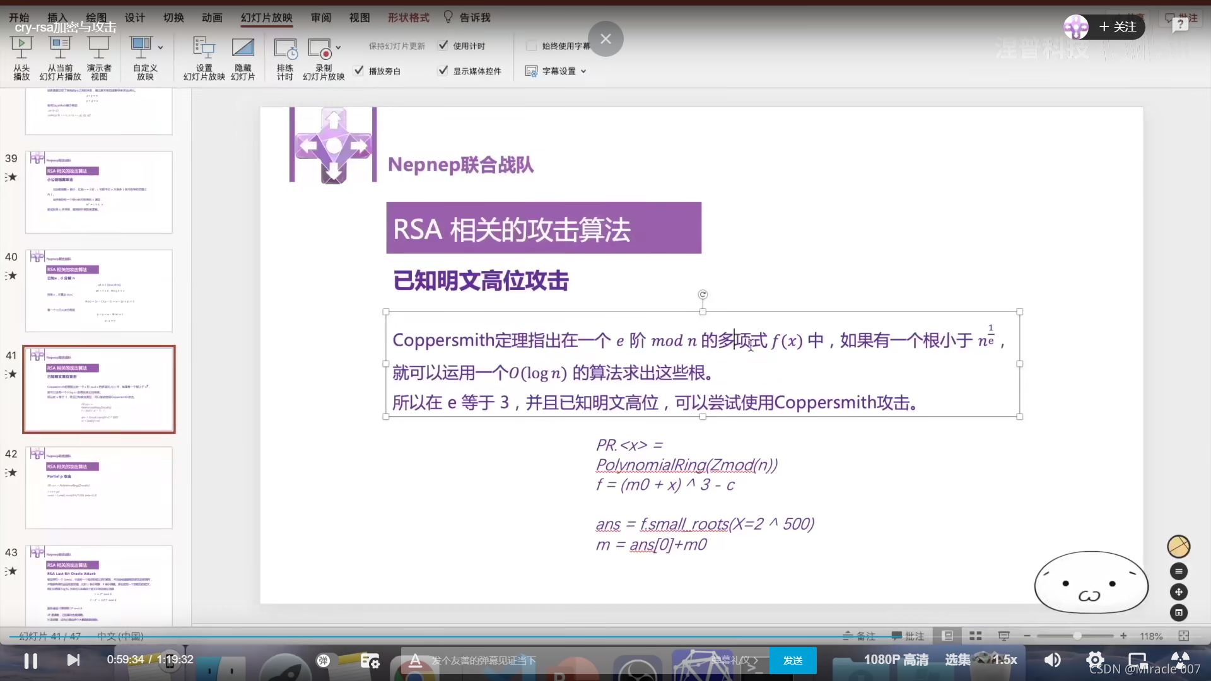Expand 录制幻灯片放映 dropdown arrow
Screen dimensions: 1211x681
(x=338, y=47)
